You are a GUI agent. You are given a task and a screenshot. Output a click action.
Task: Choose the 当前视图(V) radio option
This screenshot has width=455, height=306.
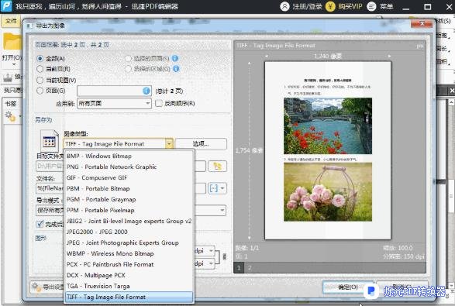point(40,80)
